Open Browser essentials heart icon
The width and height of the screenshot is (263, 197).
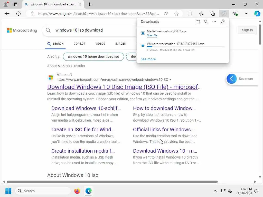point(235,14)
